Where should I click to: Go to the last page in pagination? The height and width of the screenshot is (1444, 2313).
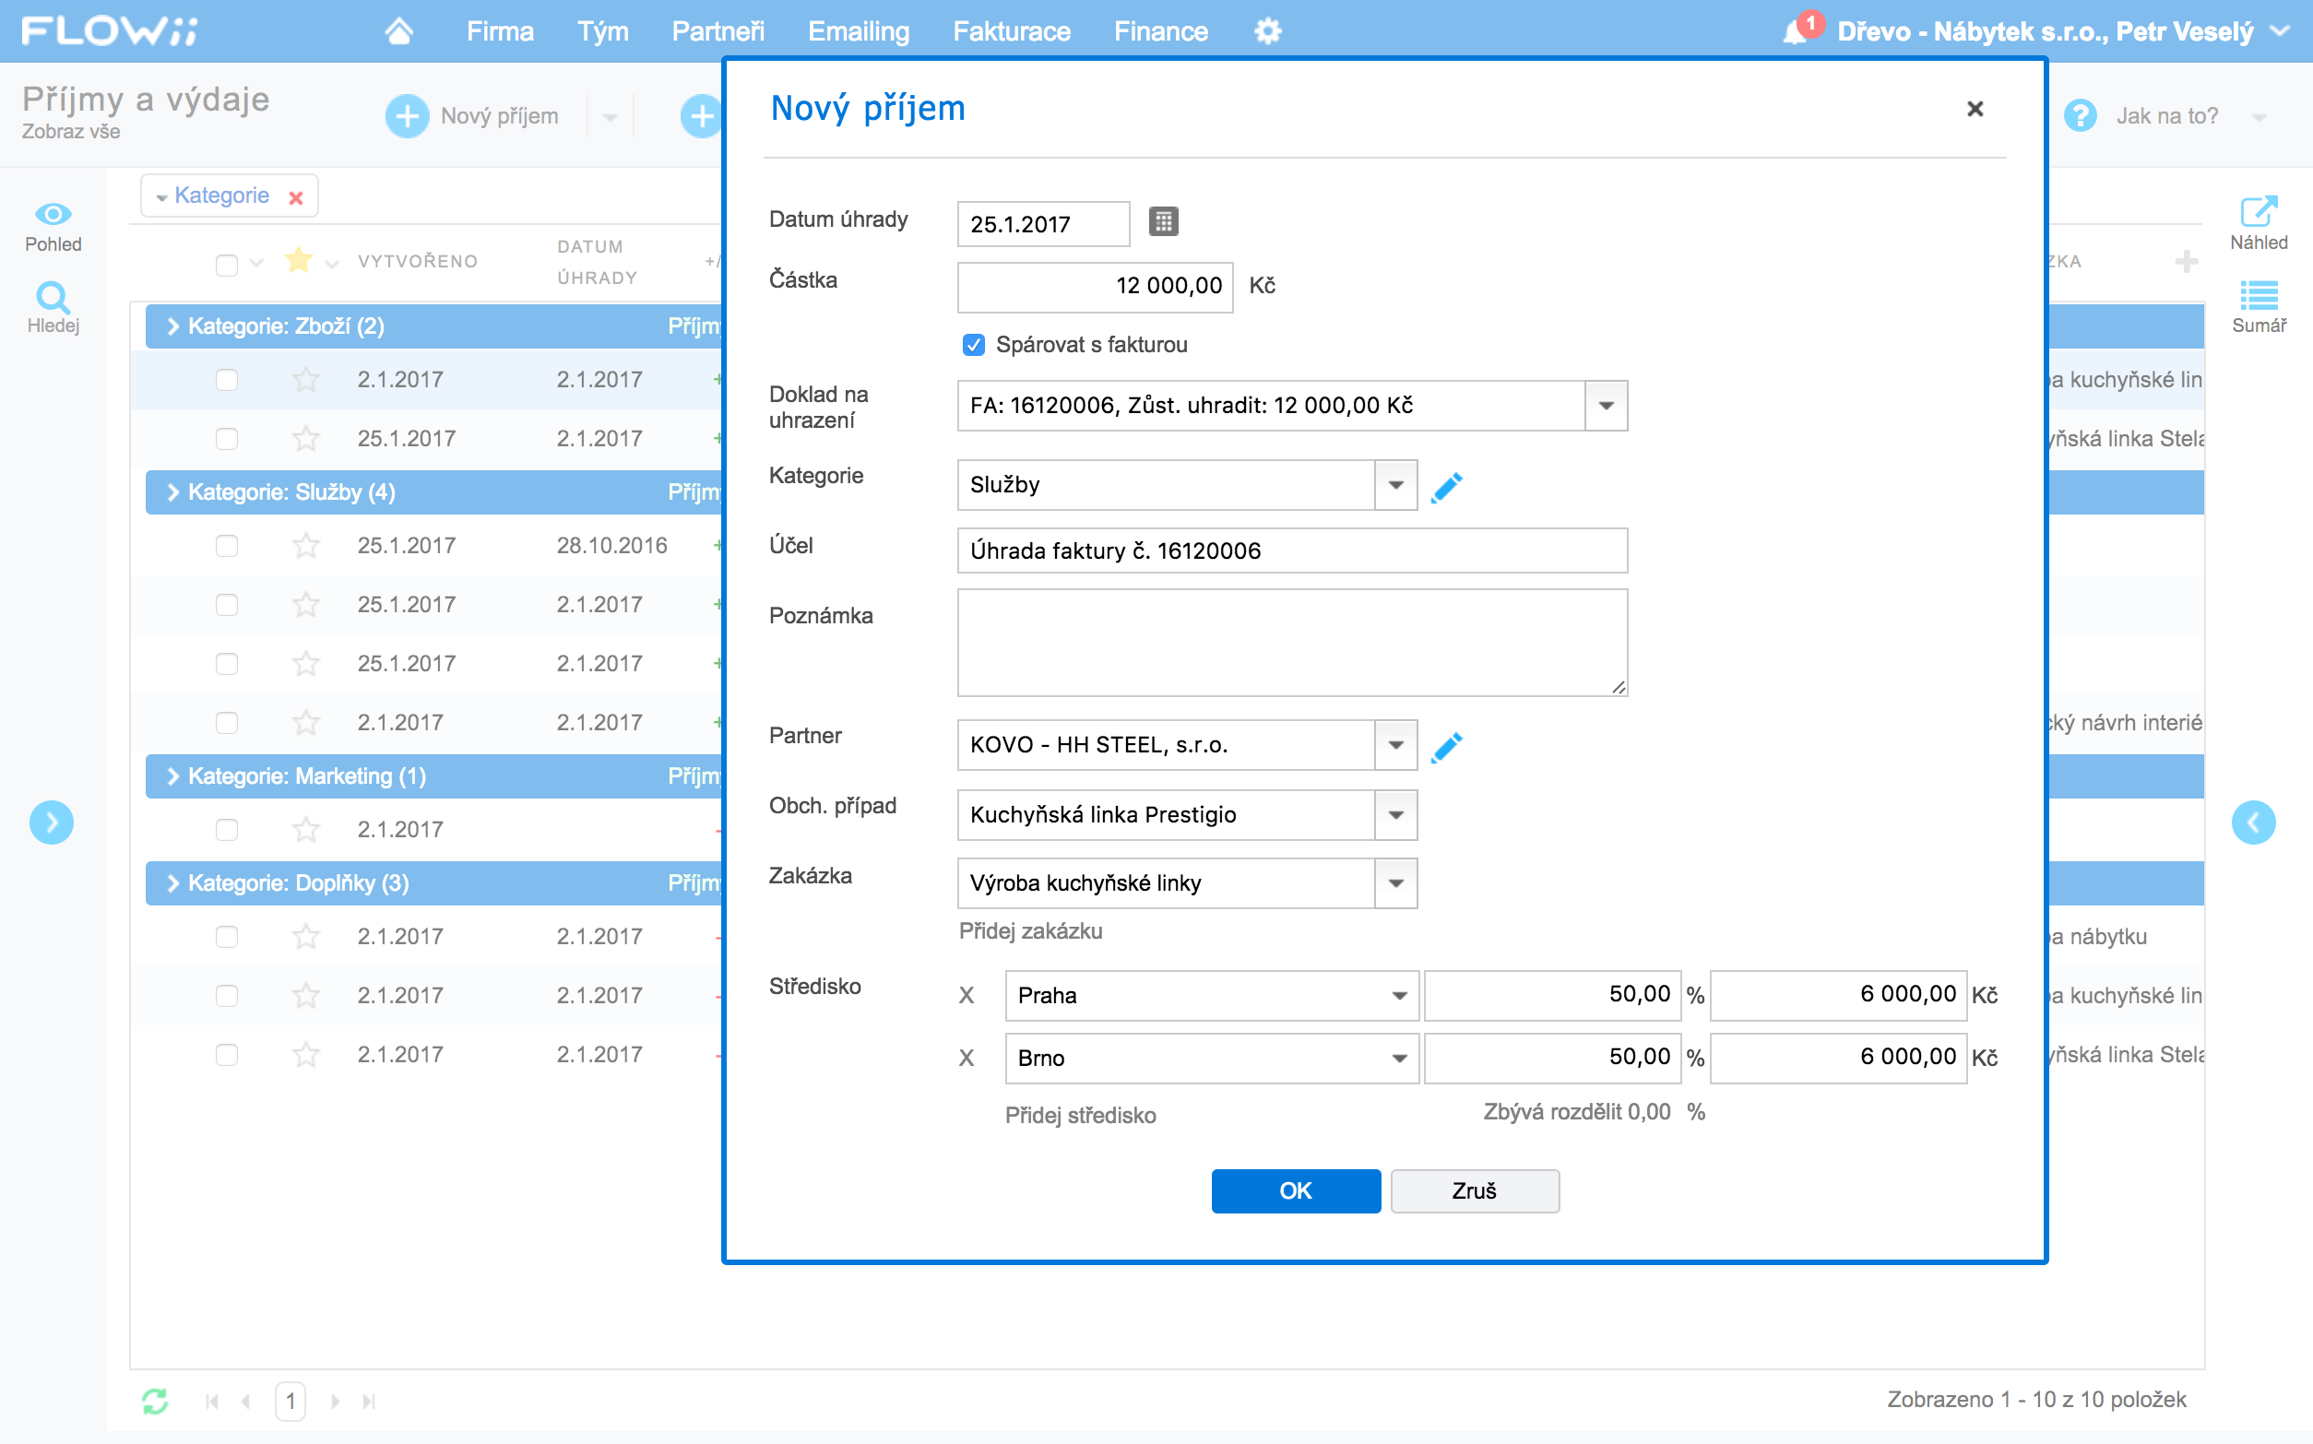pos(369,1401)
